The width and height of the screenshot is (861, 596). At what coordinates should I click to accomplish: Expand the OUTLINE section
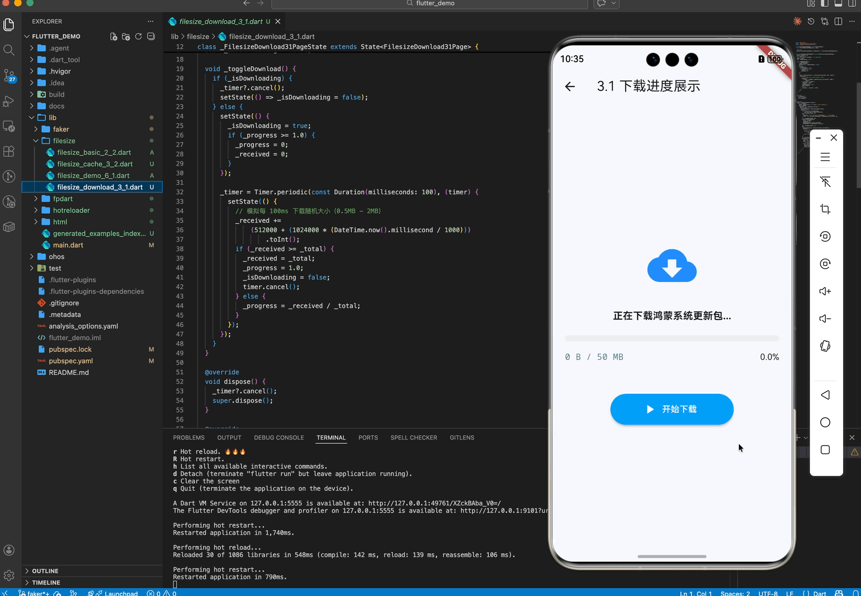click(x=92, y=571)
